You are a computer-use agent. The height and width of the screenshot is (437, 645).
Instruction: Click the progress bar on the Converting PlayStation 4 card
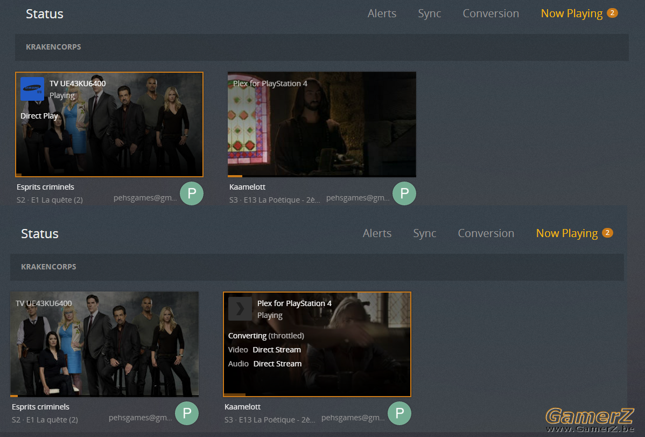pyautogui.click(x=317, y=394)
